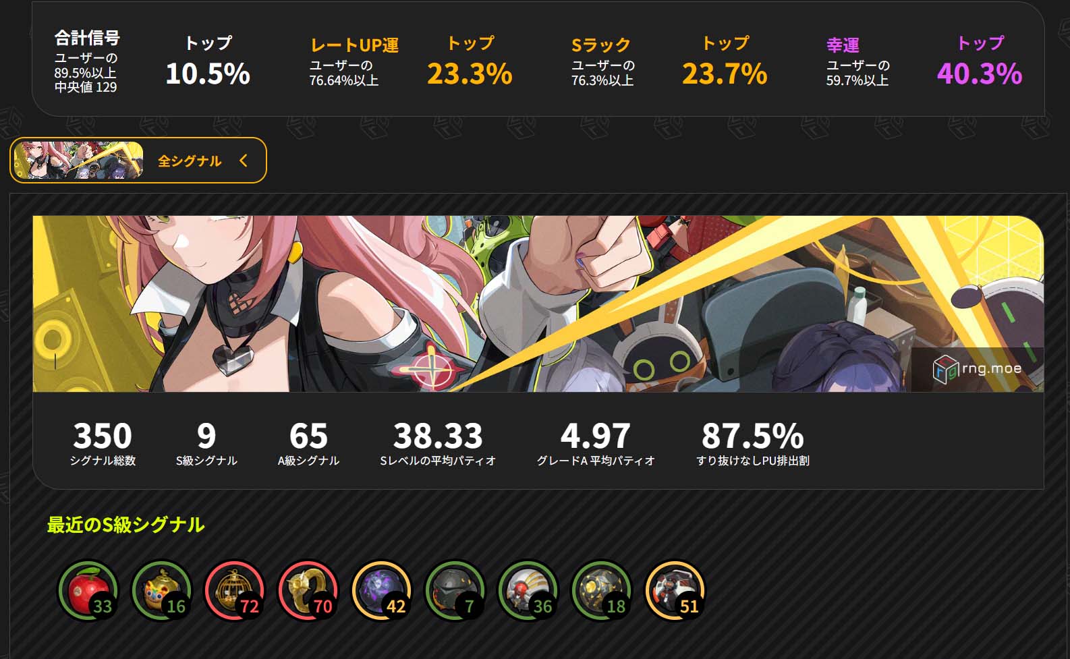Click the 350 シグナル総数 counter

coord(103,444)
